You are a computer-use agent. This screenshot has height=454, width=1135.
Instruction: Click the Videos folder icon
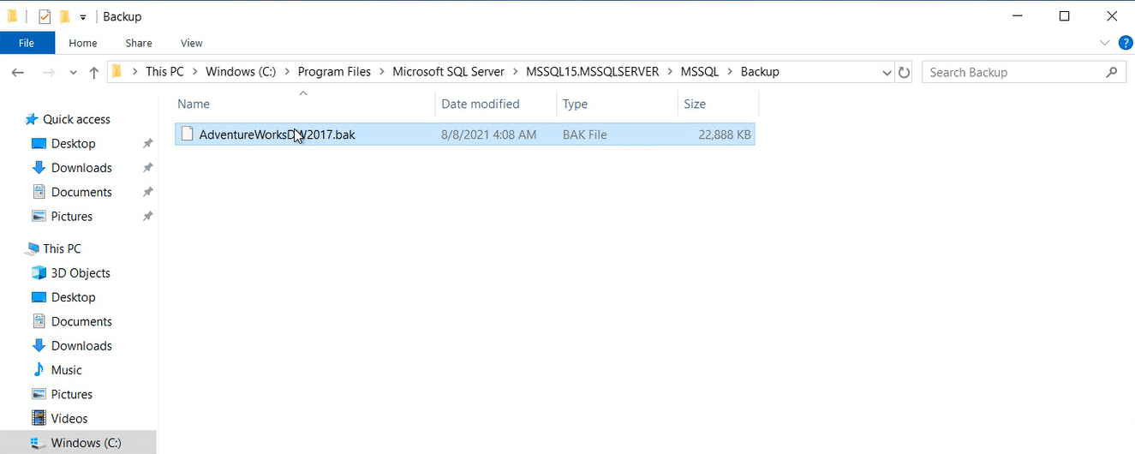point(39,419)
